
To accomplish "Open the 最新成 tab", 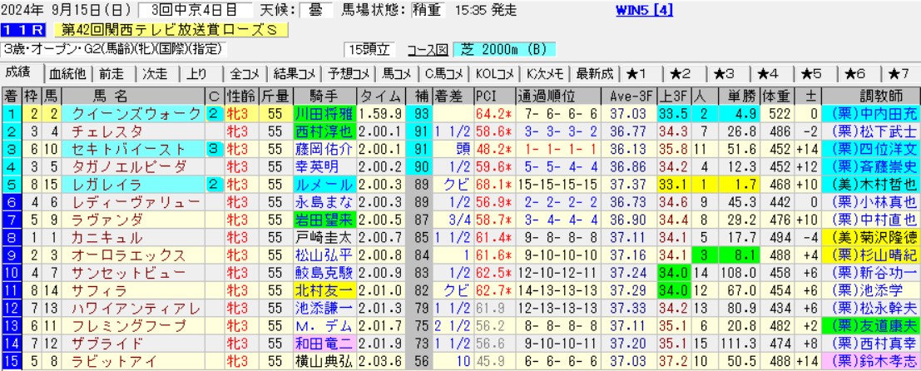I will (x=595, y=72).
